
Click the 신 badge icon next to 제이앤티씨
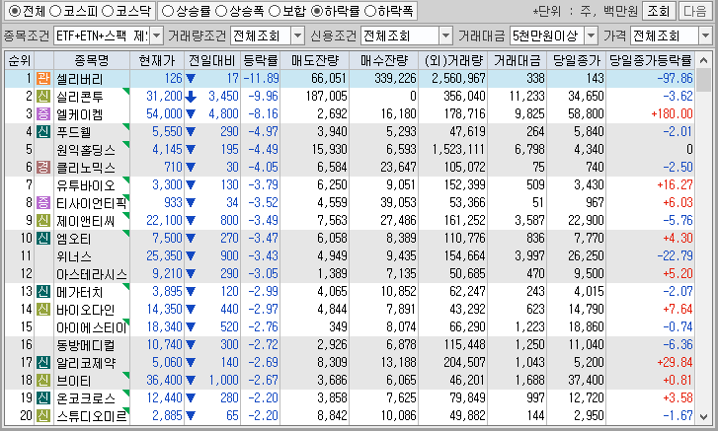point(43,220)
